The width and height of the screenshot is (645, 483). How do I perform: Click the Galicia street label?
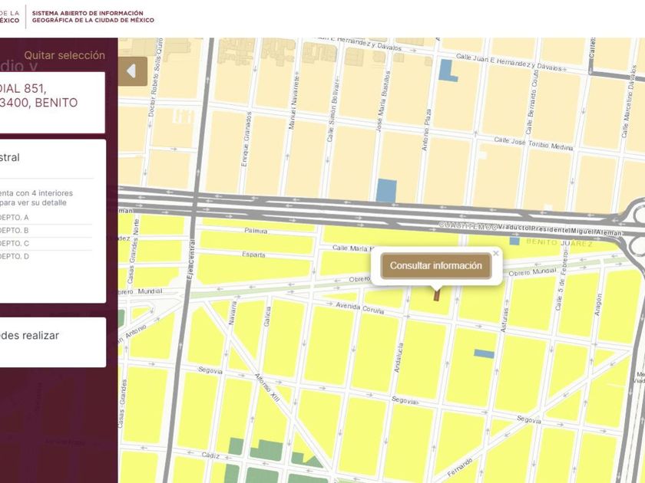[x=267, y=317]
